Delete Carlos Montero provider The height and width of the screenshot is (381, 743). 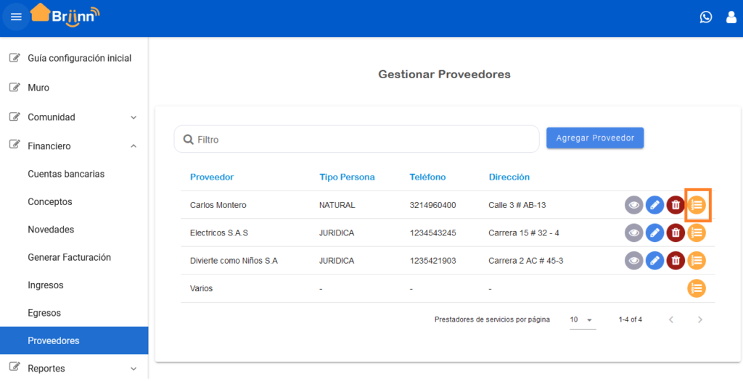pos(676,205)
